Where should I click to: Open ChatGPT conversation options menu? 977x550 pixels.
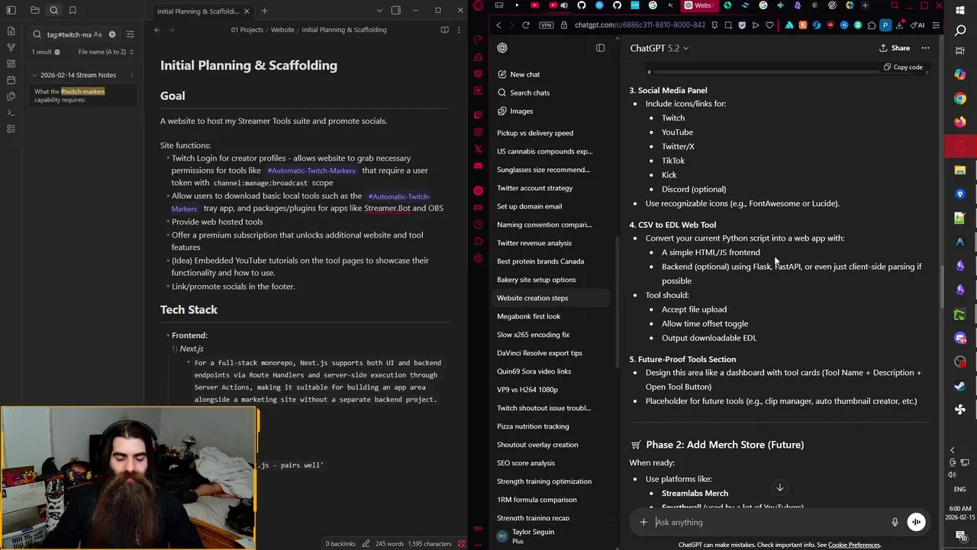925,48
